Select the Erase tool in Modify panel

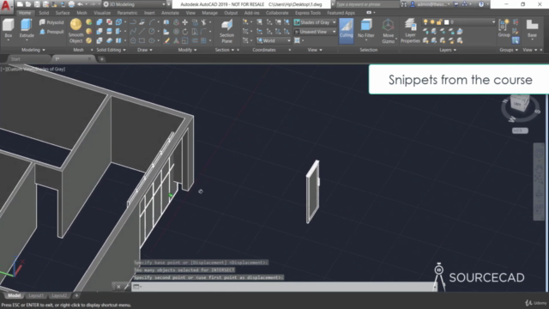[166, 41]
